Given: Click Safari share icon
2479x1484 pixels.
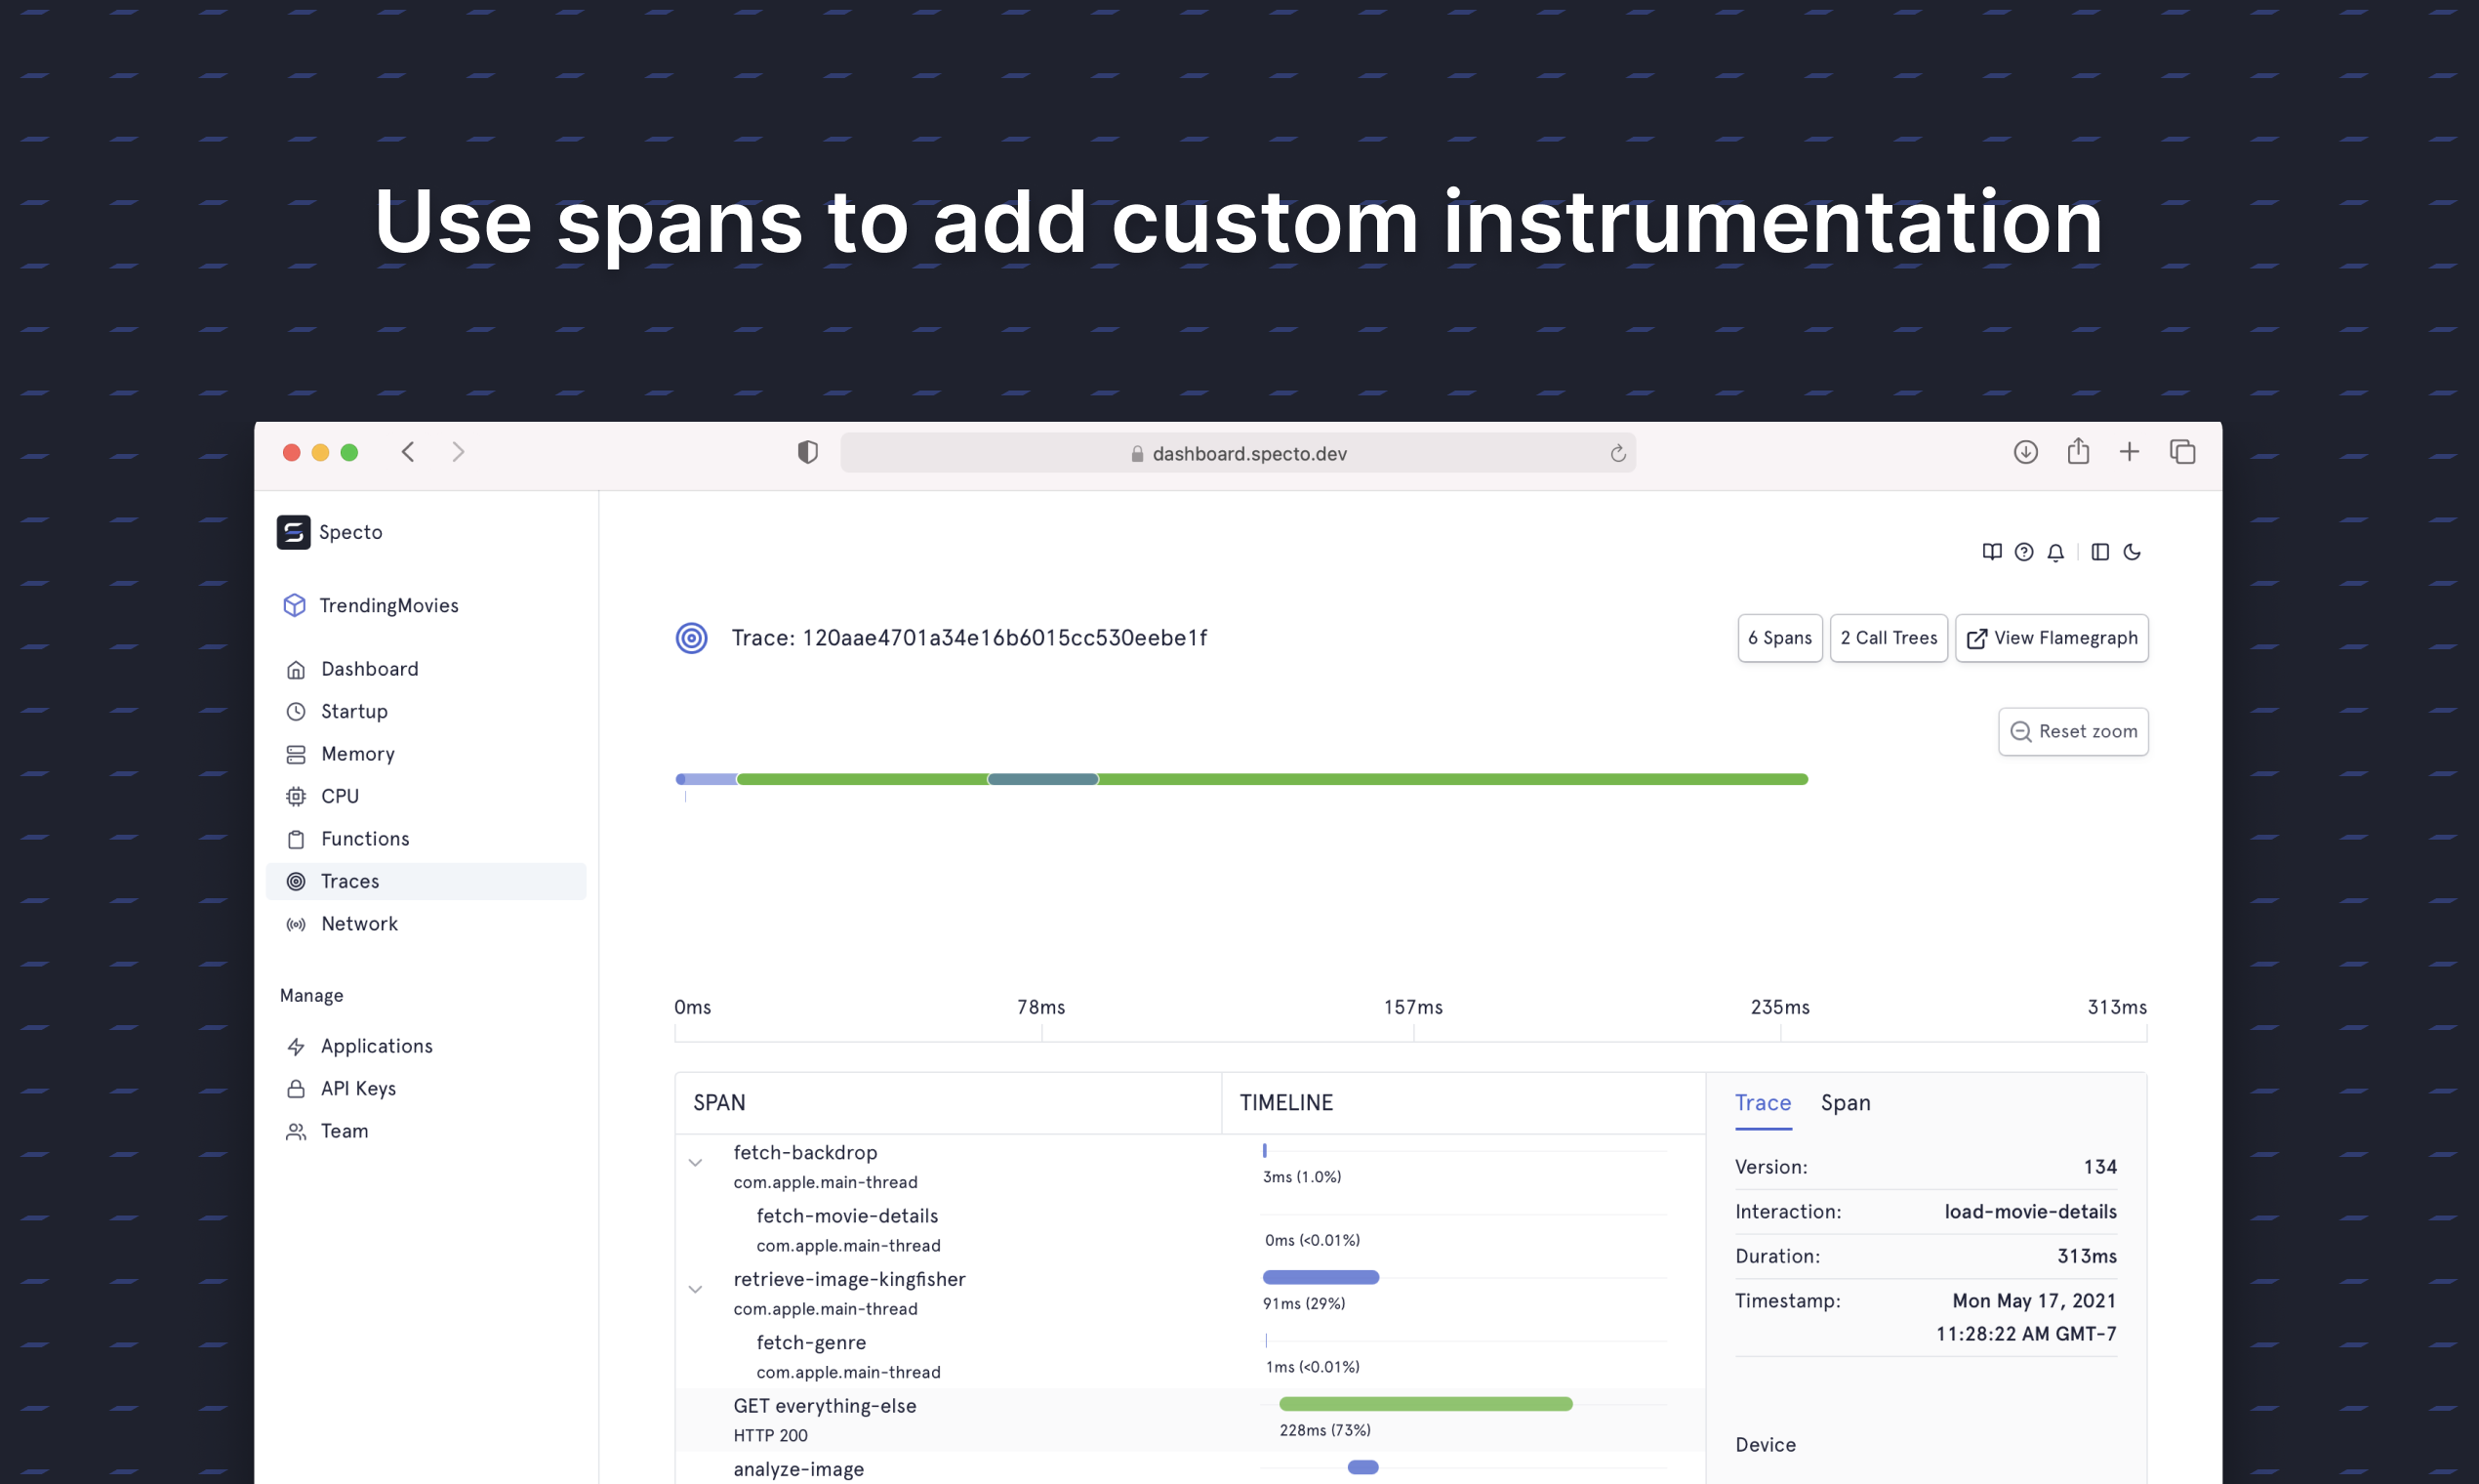Looking at the screenshot, I should [x=2078, y=452].
